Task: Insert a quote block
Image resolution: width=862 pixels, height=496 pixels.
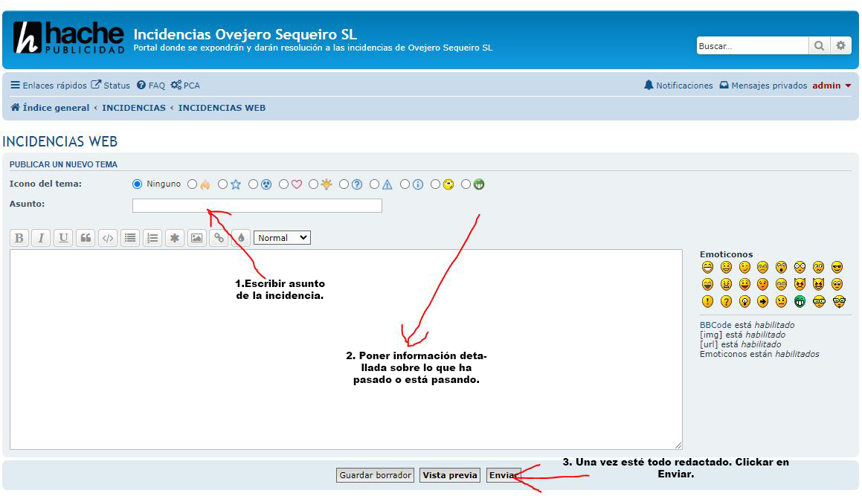Action: point(86,238)
